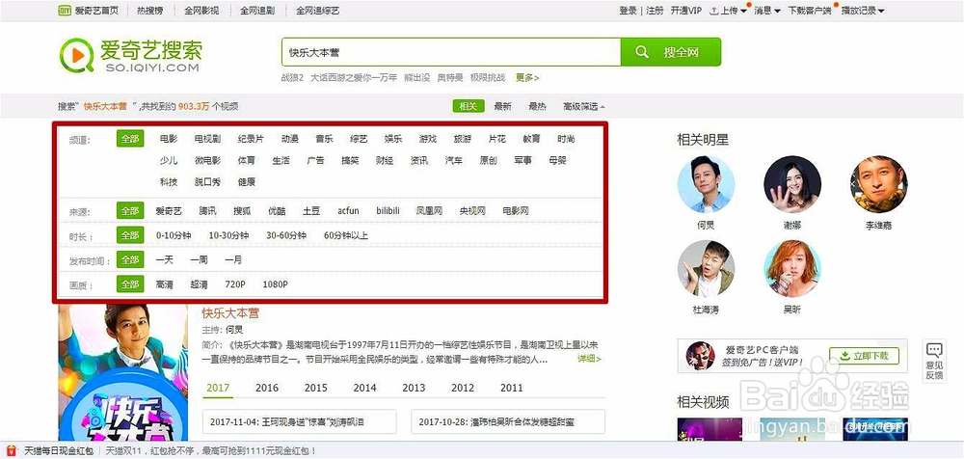Click the hot search 大话西游之爱你一万年
Viewport: 964px width, 459px height.
click(354, 77)
